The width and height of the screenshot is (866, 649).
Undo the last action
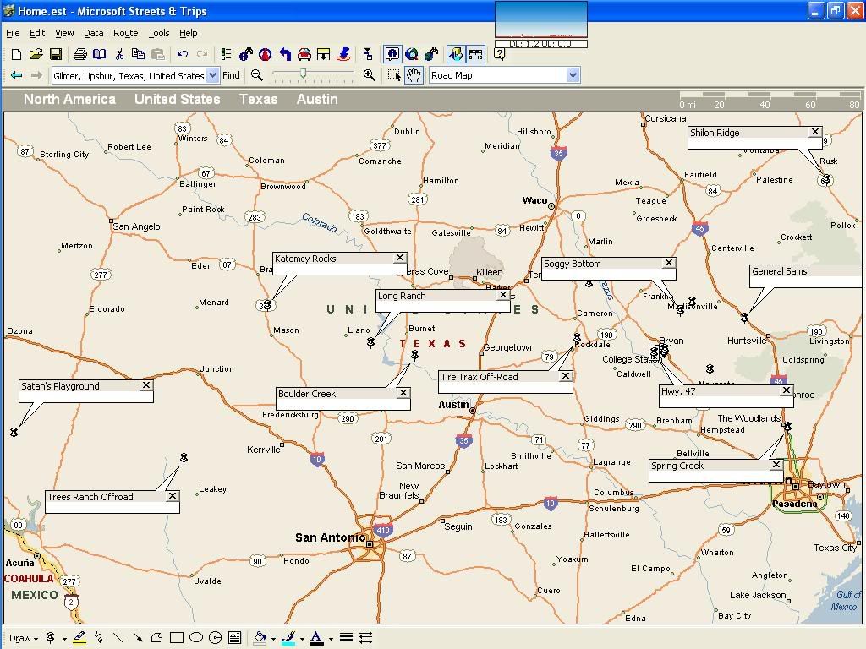pyautogui.click(x=183, y=54)
